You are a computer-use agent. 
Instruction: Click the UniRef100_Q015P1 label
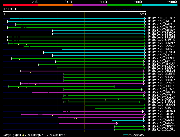[x=161, y=130]
